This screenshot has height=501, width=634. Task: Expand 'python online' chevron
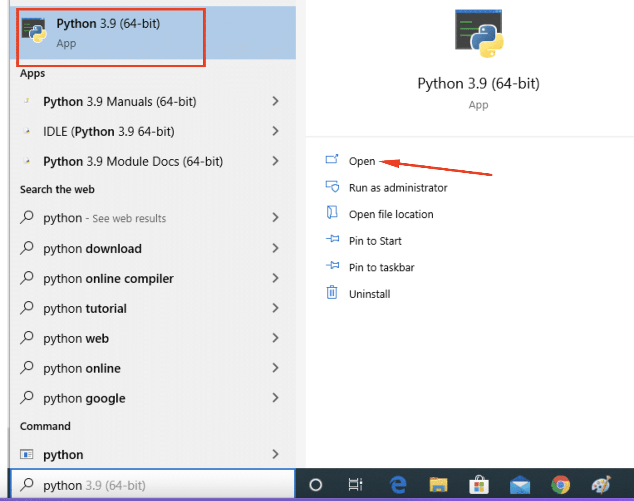275,368
